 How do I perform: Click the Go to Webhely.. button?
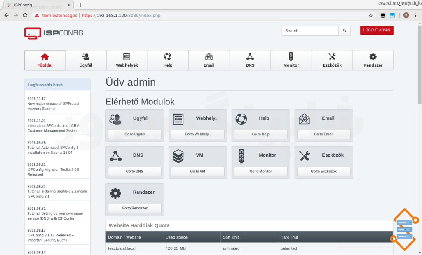198,134
